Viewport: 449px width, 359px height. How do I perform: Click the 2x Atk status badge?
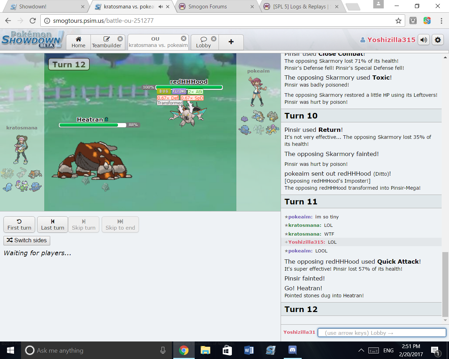195,92
